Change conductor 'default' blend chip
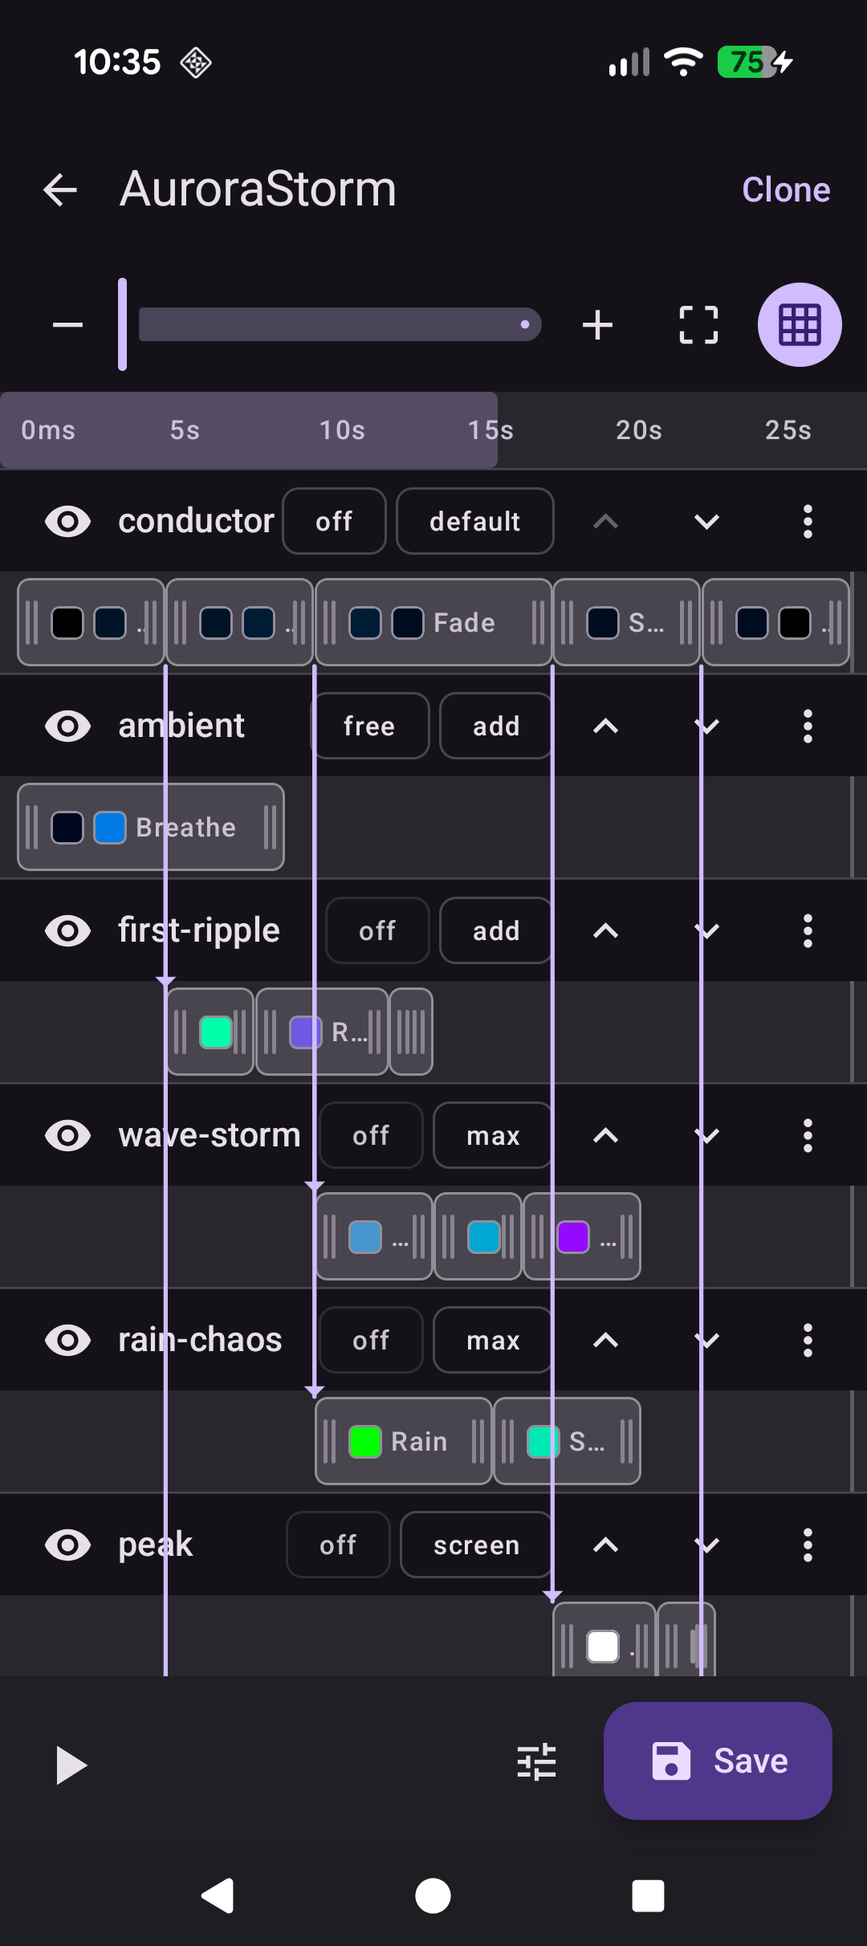The height and width of the screenshot is (1946, 867). (x=475, y=522)
